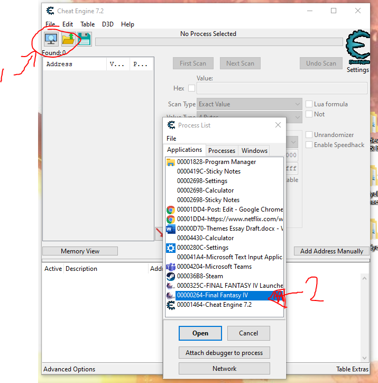Open the Help menu

(127, 24)
